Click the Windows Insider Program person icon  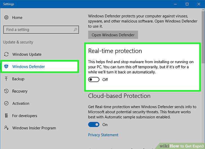6,128
